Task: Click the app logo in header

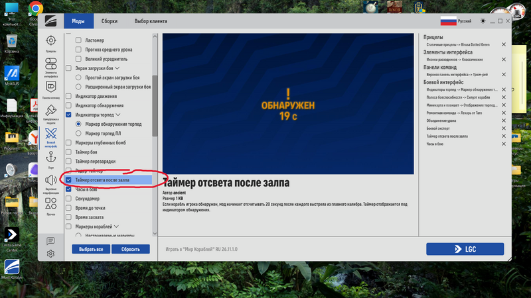Action: 51,21
